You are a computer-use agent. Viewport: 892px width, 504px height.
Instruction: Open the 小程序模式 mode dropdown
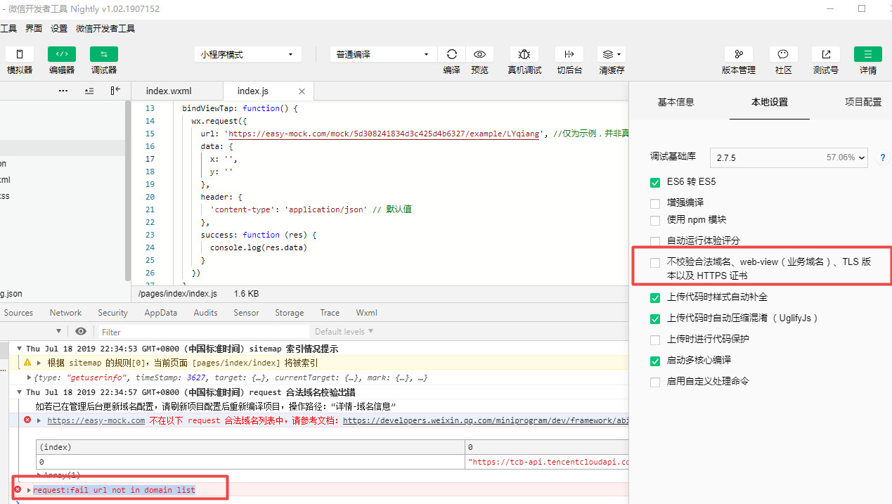coord(248,54)
